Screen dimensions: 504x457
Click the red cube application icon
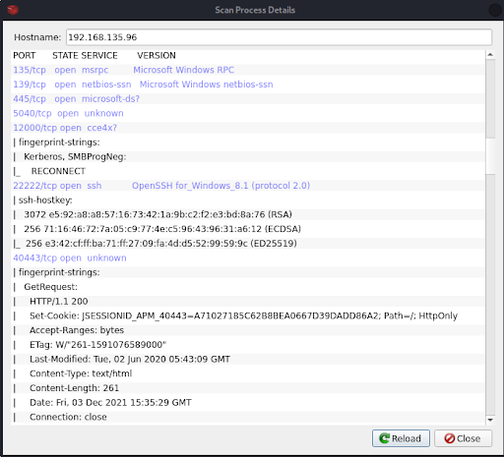pyautogui.click(x=13, y=10)
